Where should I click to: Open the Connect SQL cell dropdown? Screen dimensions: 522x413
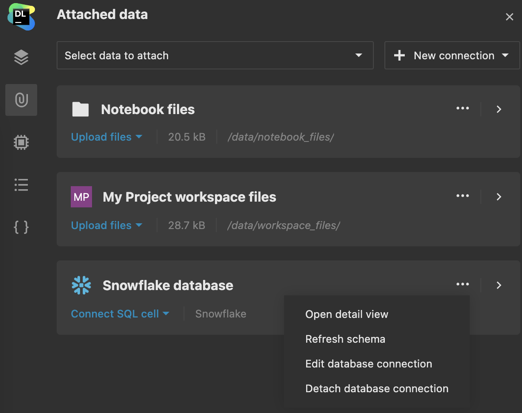pos(120,314)
